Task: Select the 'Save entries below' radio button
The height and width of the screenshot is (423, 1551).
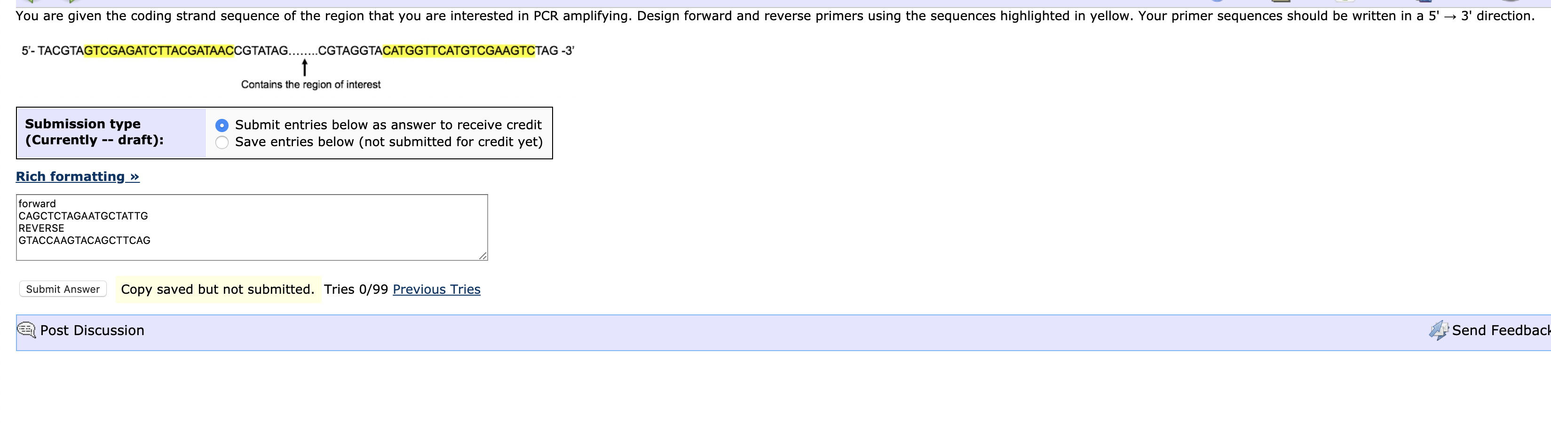Action: point(222,142)
